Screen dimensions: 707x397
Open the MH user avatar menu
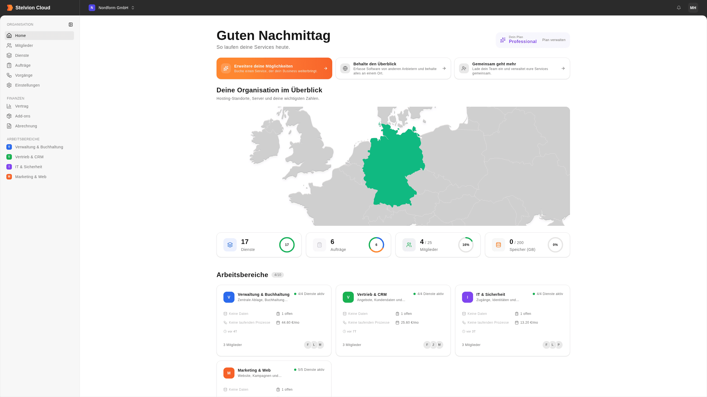coord(693,8)
